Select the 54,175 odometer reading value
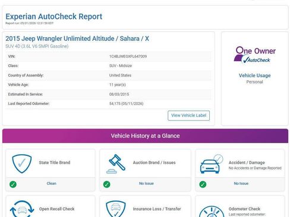 [x=126, y=104]
